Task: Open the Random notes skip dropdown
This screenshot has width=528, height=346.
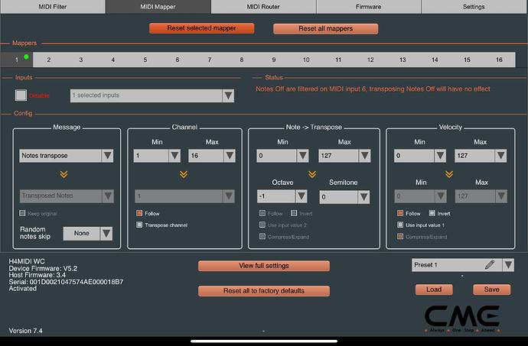Action: [90, 234]
